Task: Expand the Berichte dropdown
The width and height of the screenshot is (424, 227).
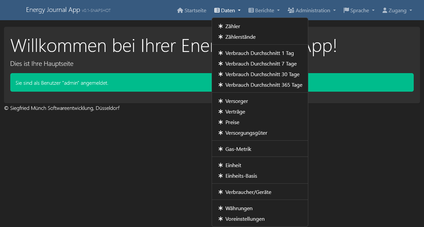Action: (x=264, y=10)
